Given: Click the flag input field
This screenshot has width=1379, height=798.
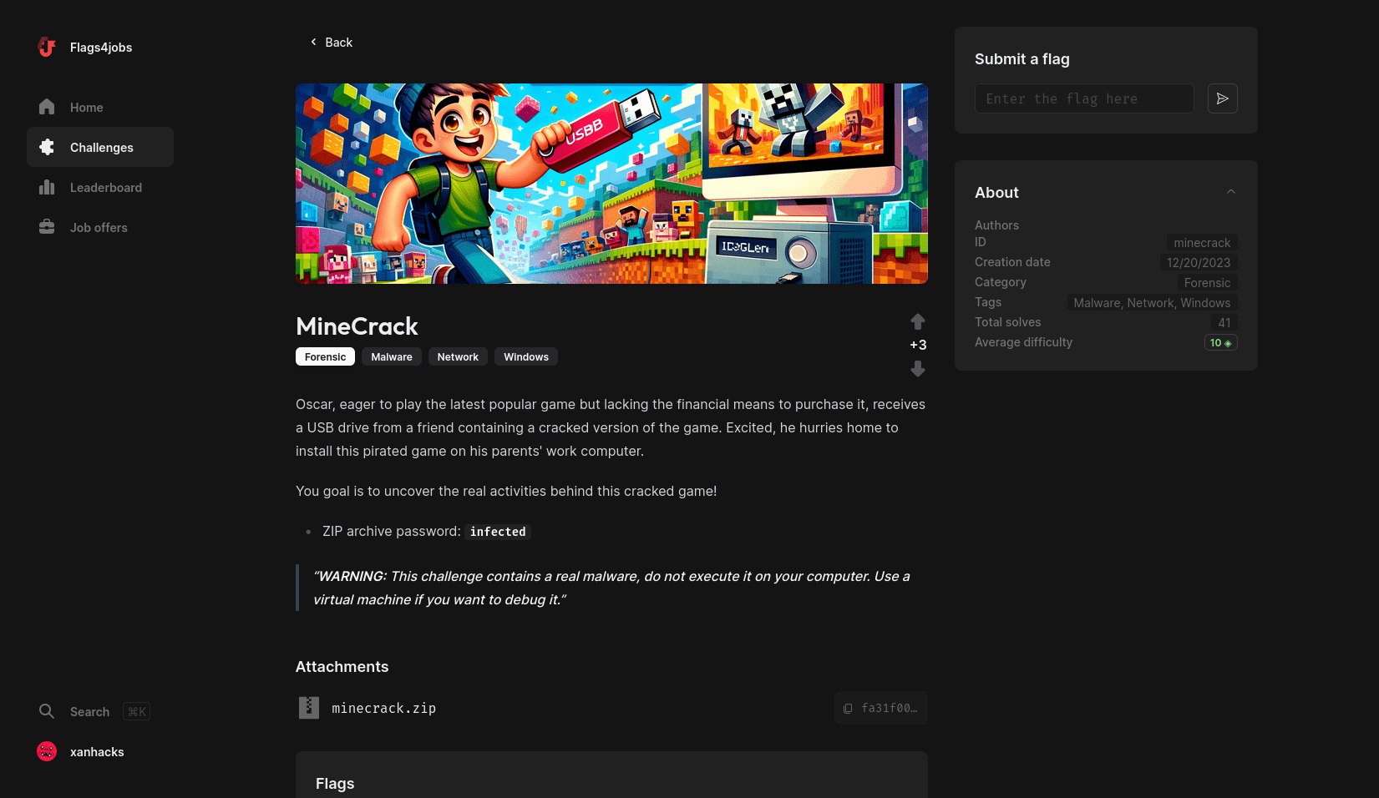Looking at the screenshot, I should click(1084, 98).
